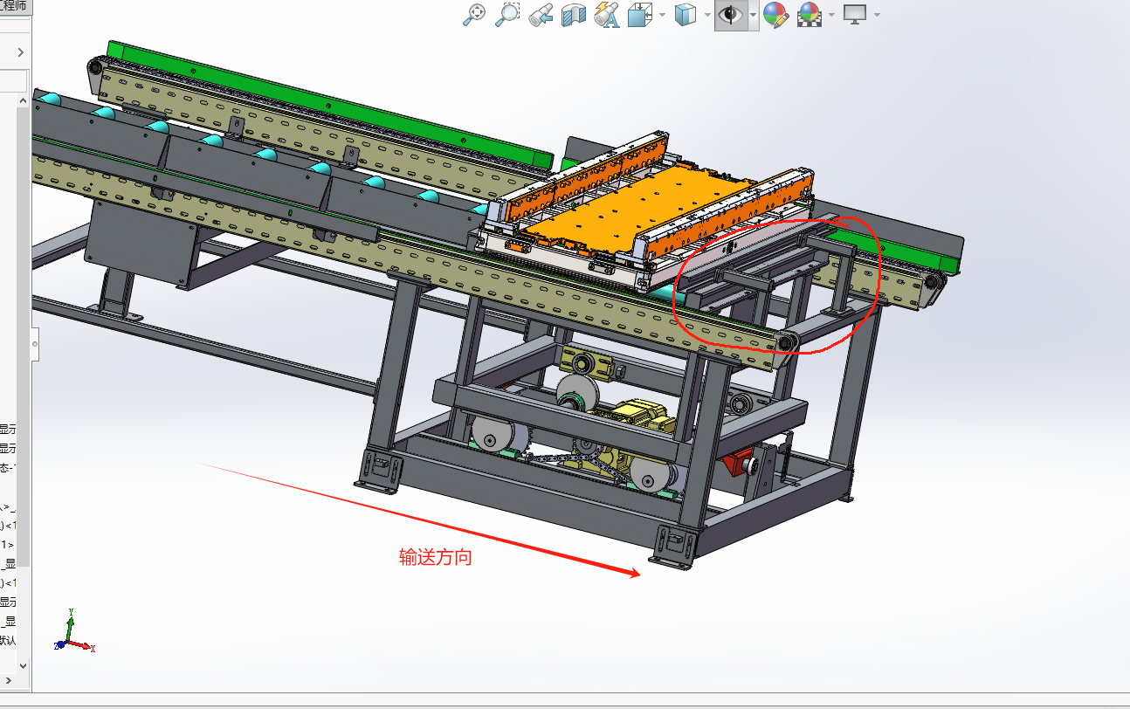Select the Zoom to Area tool
The height and width of the screenshot is (709, 1130).
coord(507,14)
